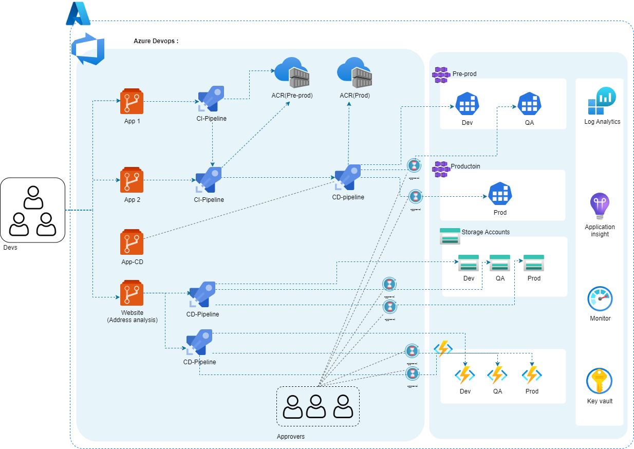
Task: Click the Prod function app icon
Action: [x=532, y=375]
